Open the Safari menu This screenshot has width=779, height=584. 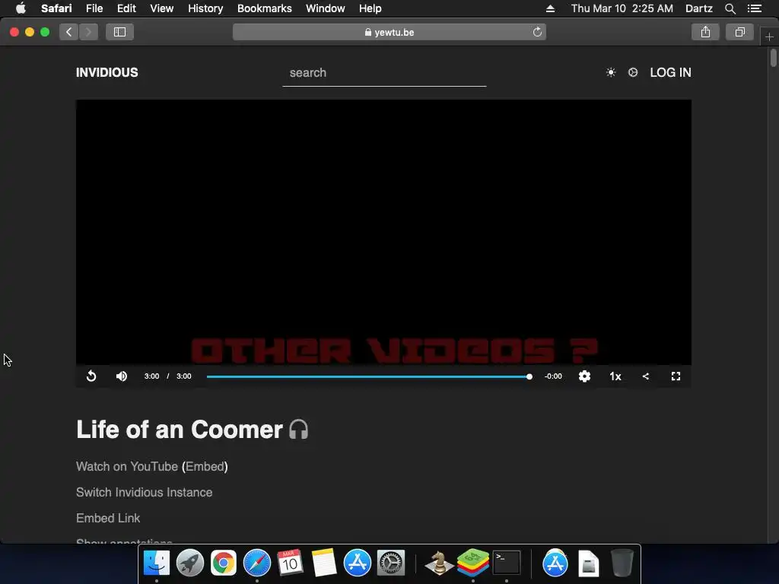(56, 8)
